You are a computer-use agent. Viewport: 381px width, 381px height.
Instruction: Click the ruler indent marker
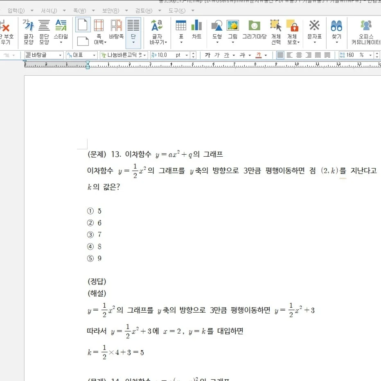coord(88,65)
